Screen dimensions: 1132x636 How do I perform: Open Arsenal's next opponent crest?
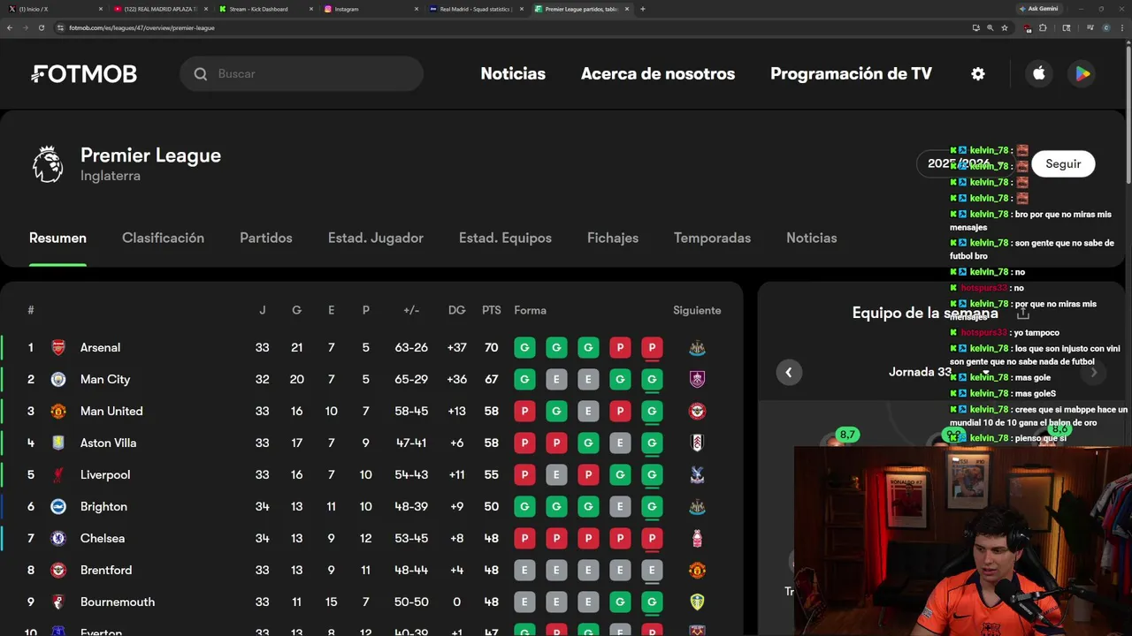point(697,348)
